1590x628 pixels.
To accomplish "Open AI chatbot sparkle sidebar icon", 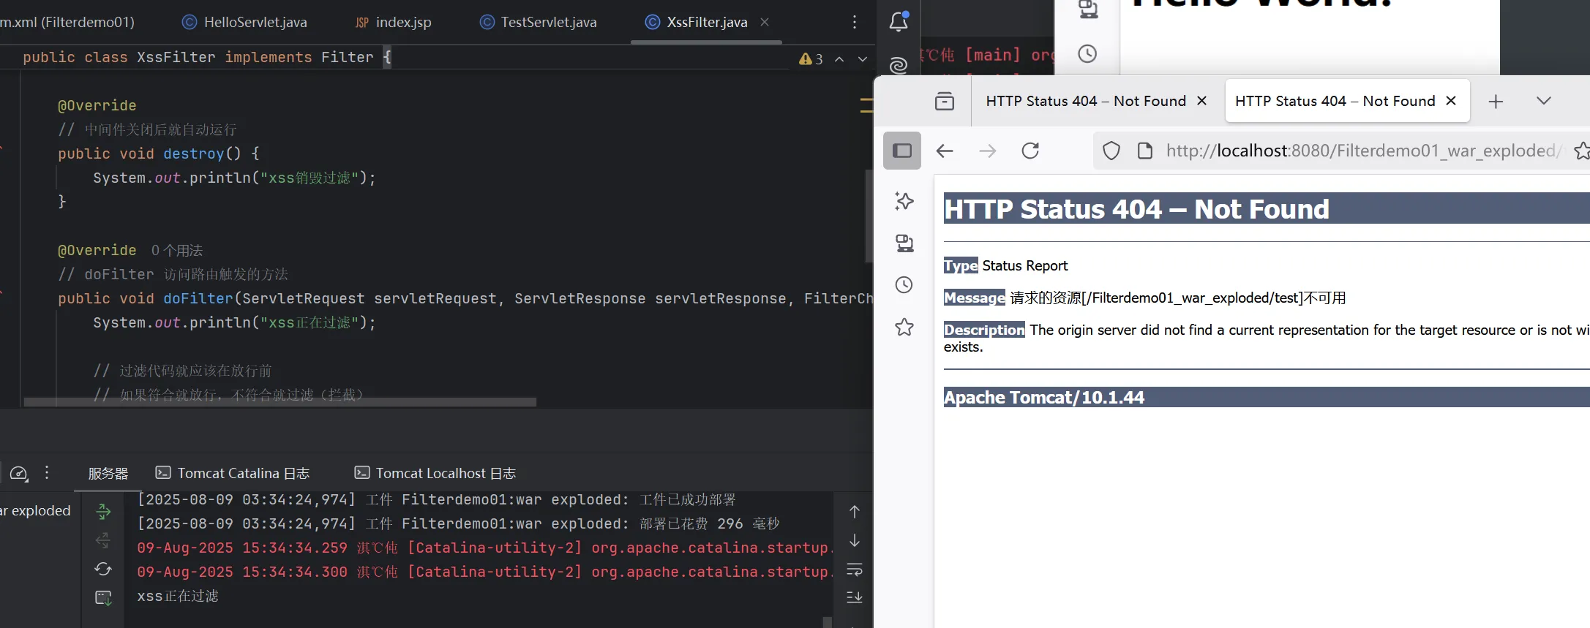I will point(904,200).
